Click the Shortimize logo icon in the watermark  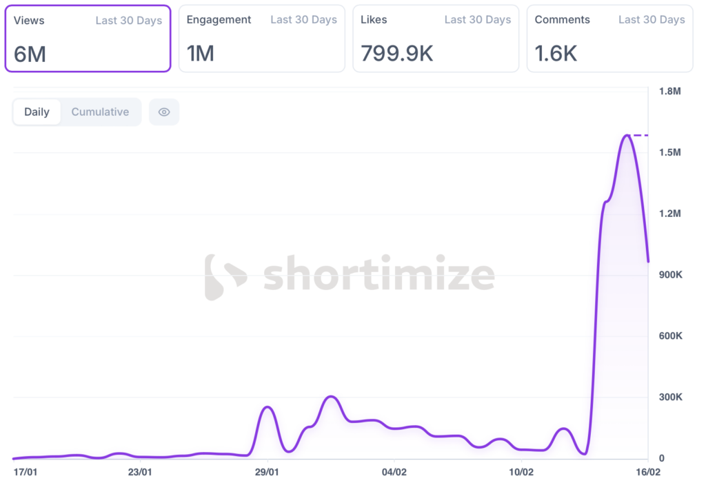pyautogui.click(x=225, y=277)
